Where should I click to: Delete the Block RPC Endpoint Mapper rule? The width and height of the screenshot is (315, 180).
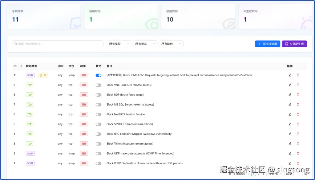coord(298,134)
